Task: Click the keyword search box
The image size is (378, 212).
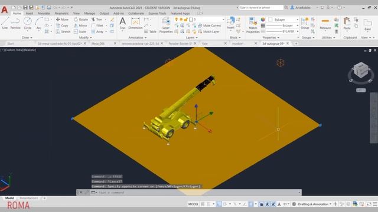Action: point(261,8)
